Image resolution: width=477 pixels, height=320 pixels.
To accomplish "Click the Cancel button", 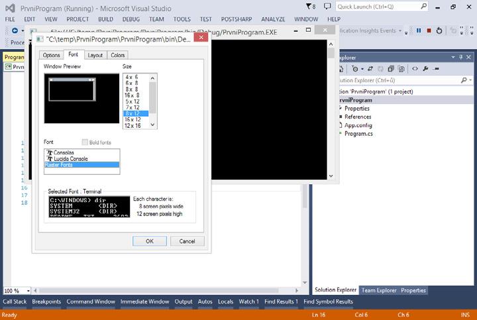I will click(187, 241).
